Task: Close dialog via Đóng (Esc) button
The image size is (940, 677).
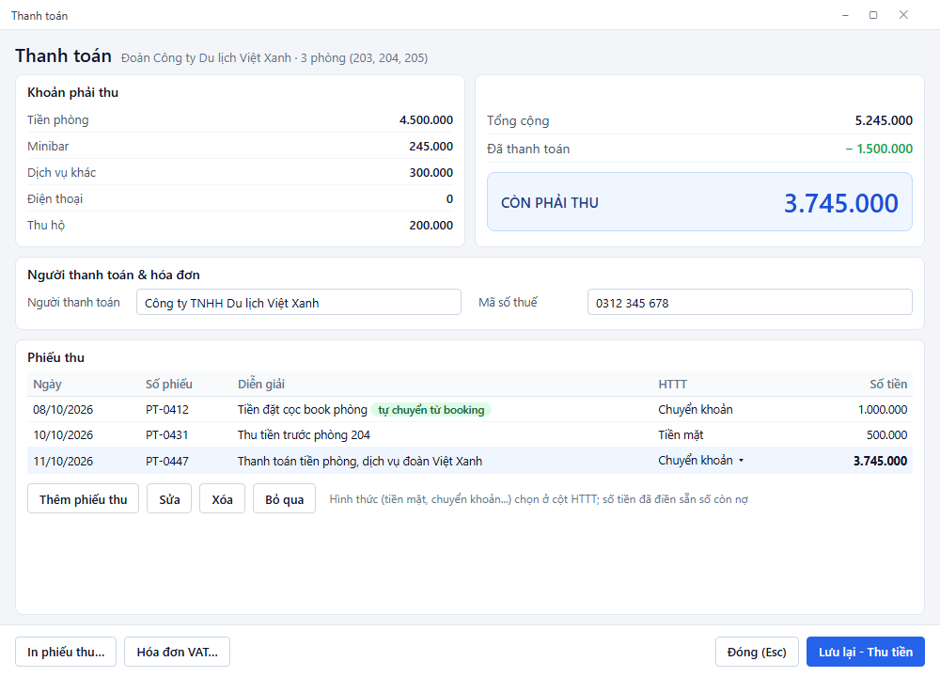Action: click(757, 652)
